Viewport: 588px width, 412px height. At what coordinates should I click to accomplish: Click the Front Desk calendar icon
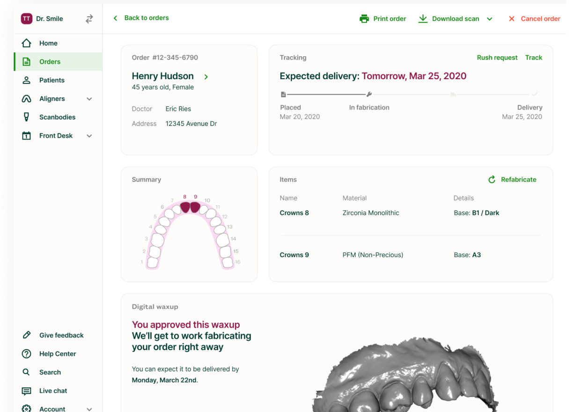click(27, 136)
